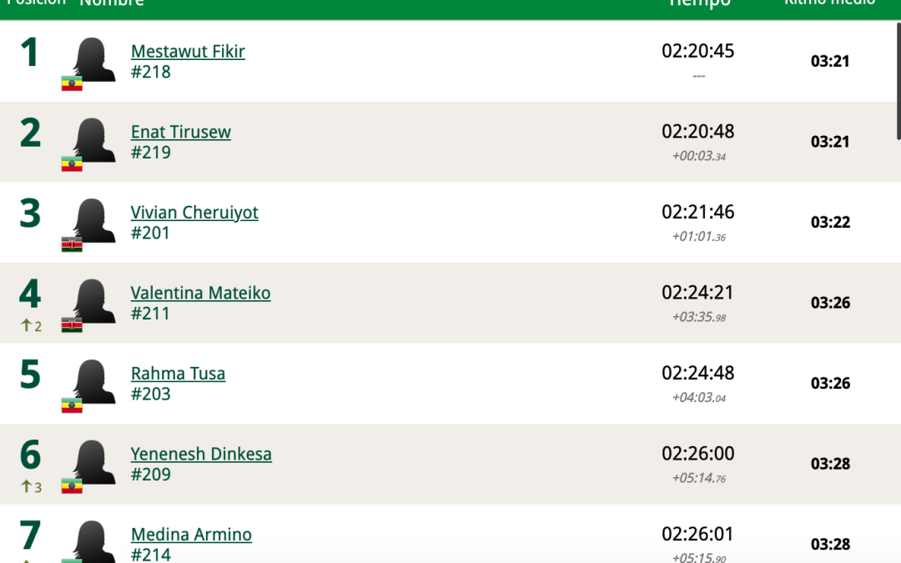Viewport: 901px width, 563px height.
Task: Click the Ethiopian flag beside Yenenesh Dinkesa
Action: coord(72,485)
